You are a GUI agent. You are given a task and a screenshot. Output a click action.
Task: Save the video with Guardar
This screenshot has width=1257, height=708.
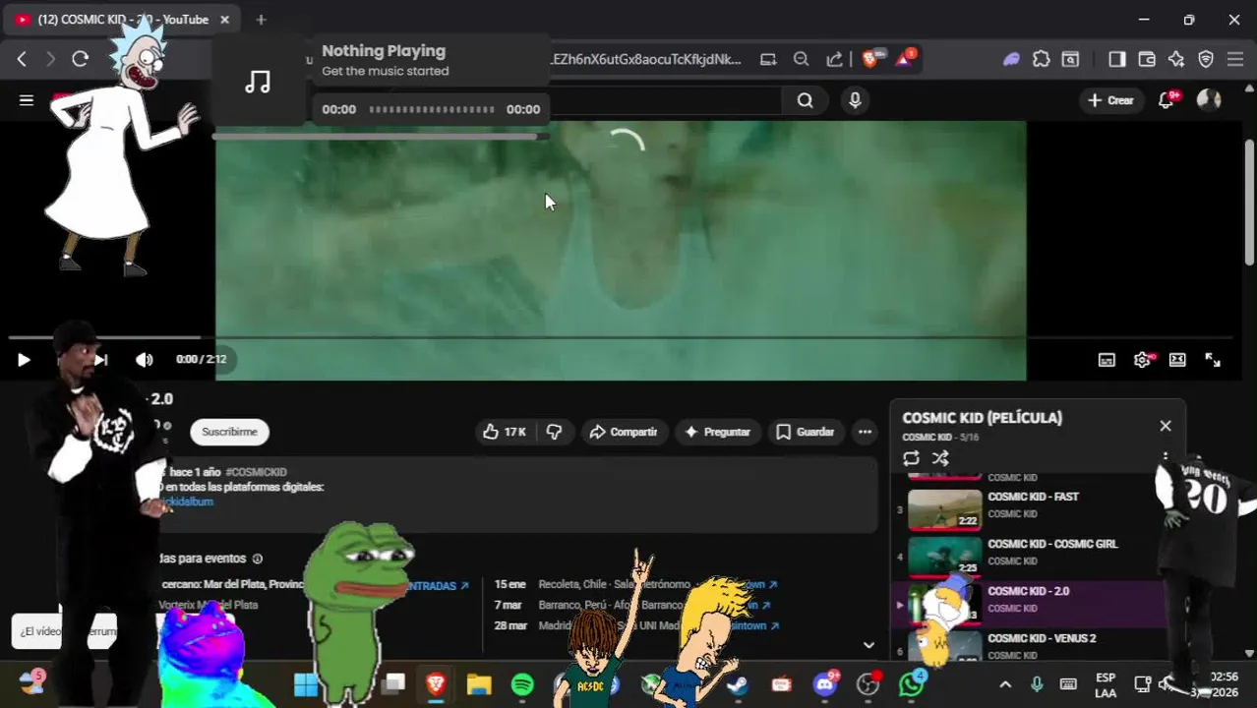(806, 432)
